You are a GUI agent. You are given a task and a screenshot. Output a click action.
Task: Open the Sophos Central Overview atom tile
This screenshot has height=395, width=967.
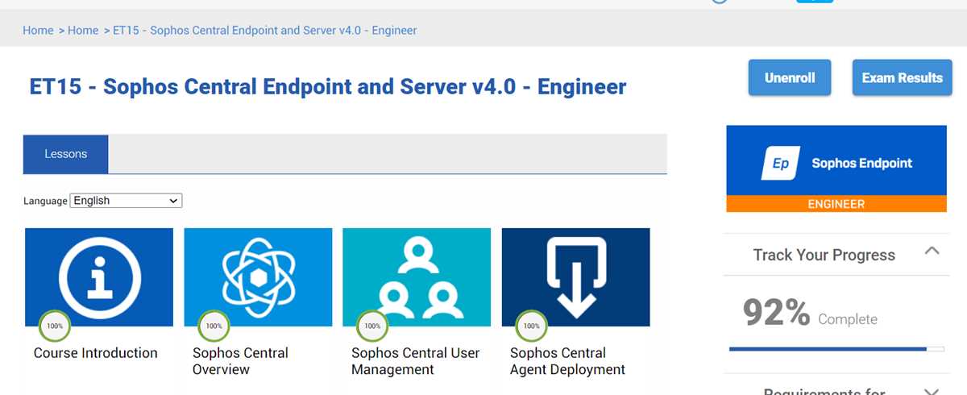point(258,277)
